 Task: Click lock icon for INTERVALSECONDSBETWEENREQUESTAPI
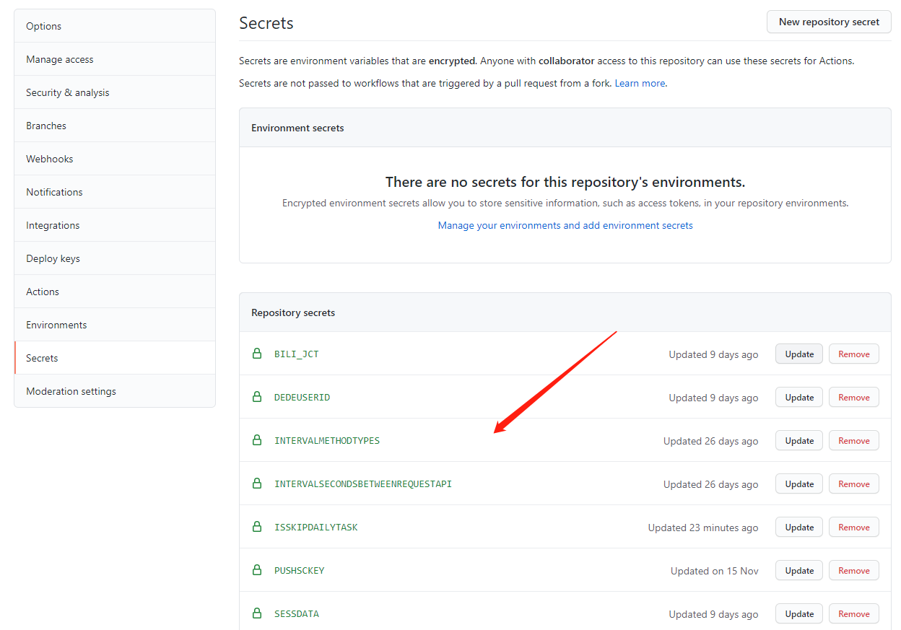point(256,484)
